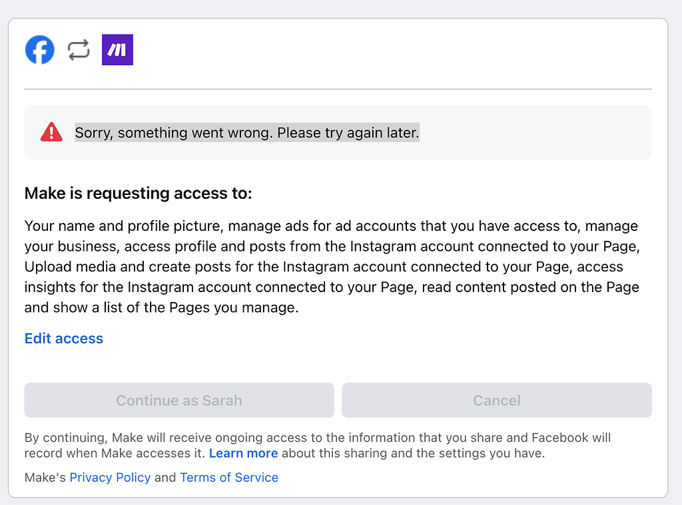
Task: Click the sync symbol between the logos
Action: pos(78,49)
